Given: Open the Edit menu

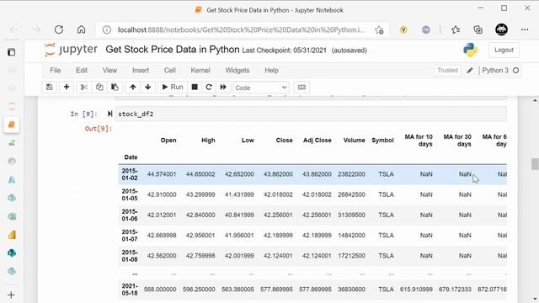Looking at the screenshot, I should pyautogui.click(x=82, y=71).
